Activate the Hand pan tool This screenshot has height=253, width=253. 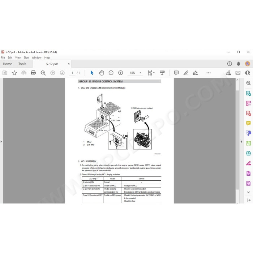click(101, 73)
